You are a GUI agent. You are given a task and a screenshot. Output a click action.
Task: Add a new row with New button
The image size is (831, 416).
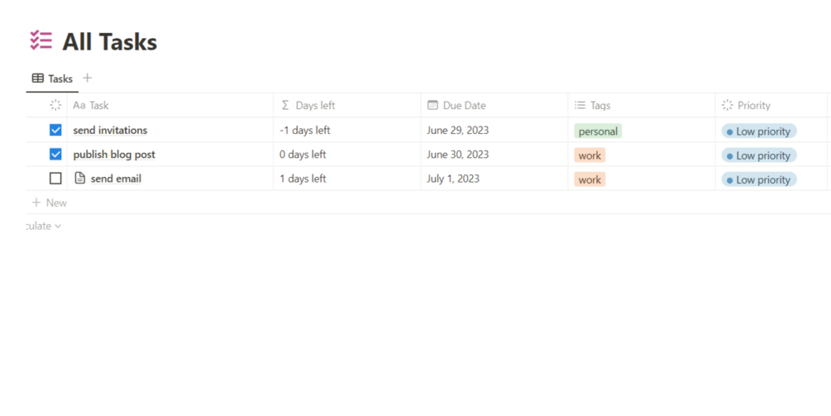pos(50,203)
